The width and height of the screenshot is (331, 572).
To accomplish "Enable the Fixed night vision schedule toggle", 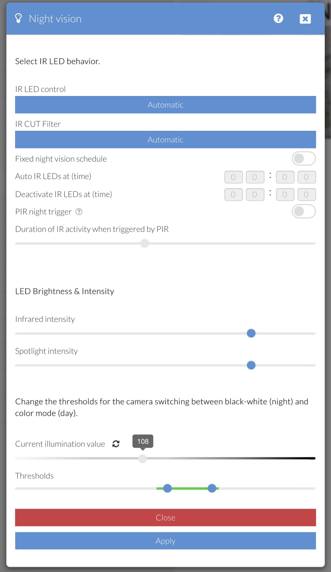I will click(304, 158).
